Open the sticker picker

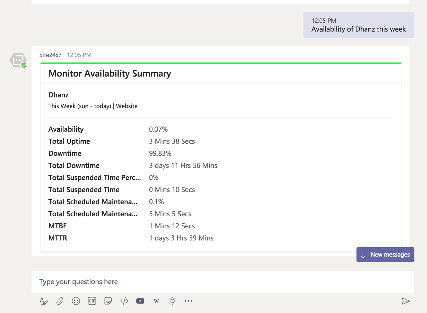coord(108,301)
